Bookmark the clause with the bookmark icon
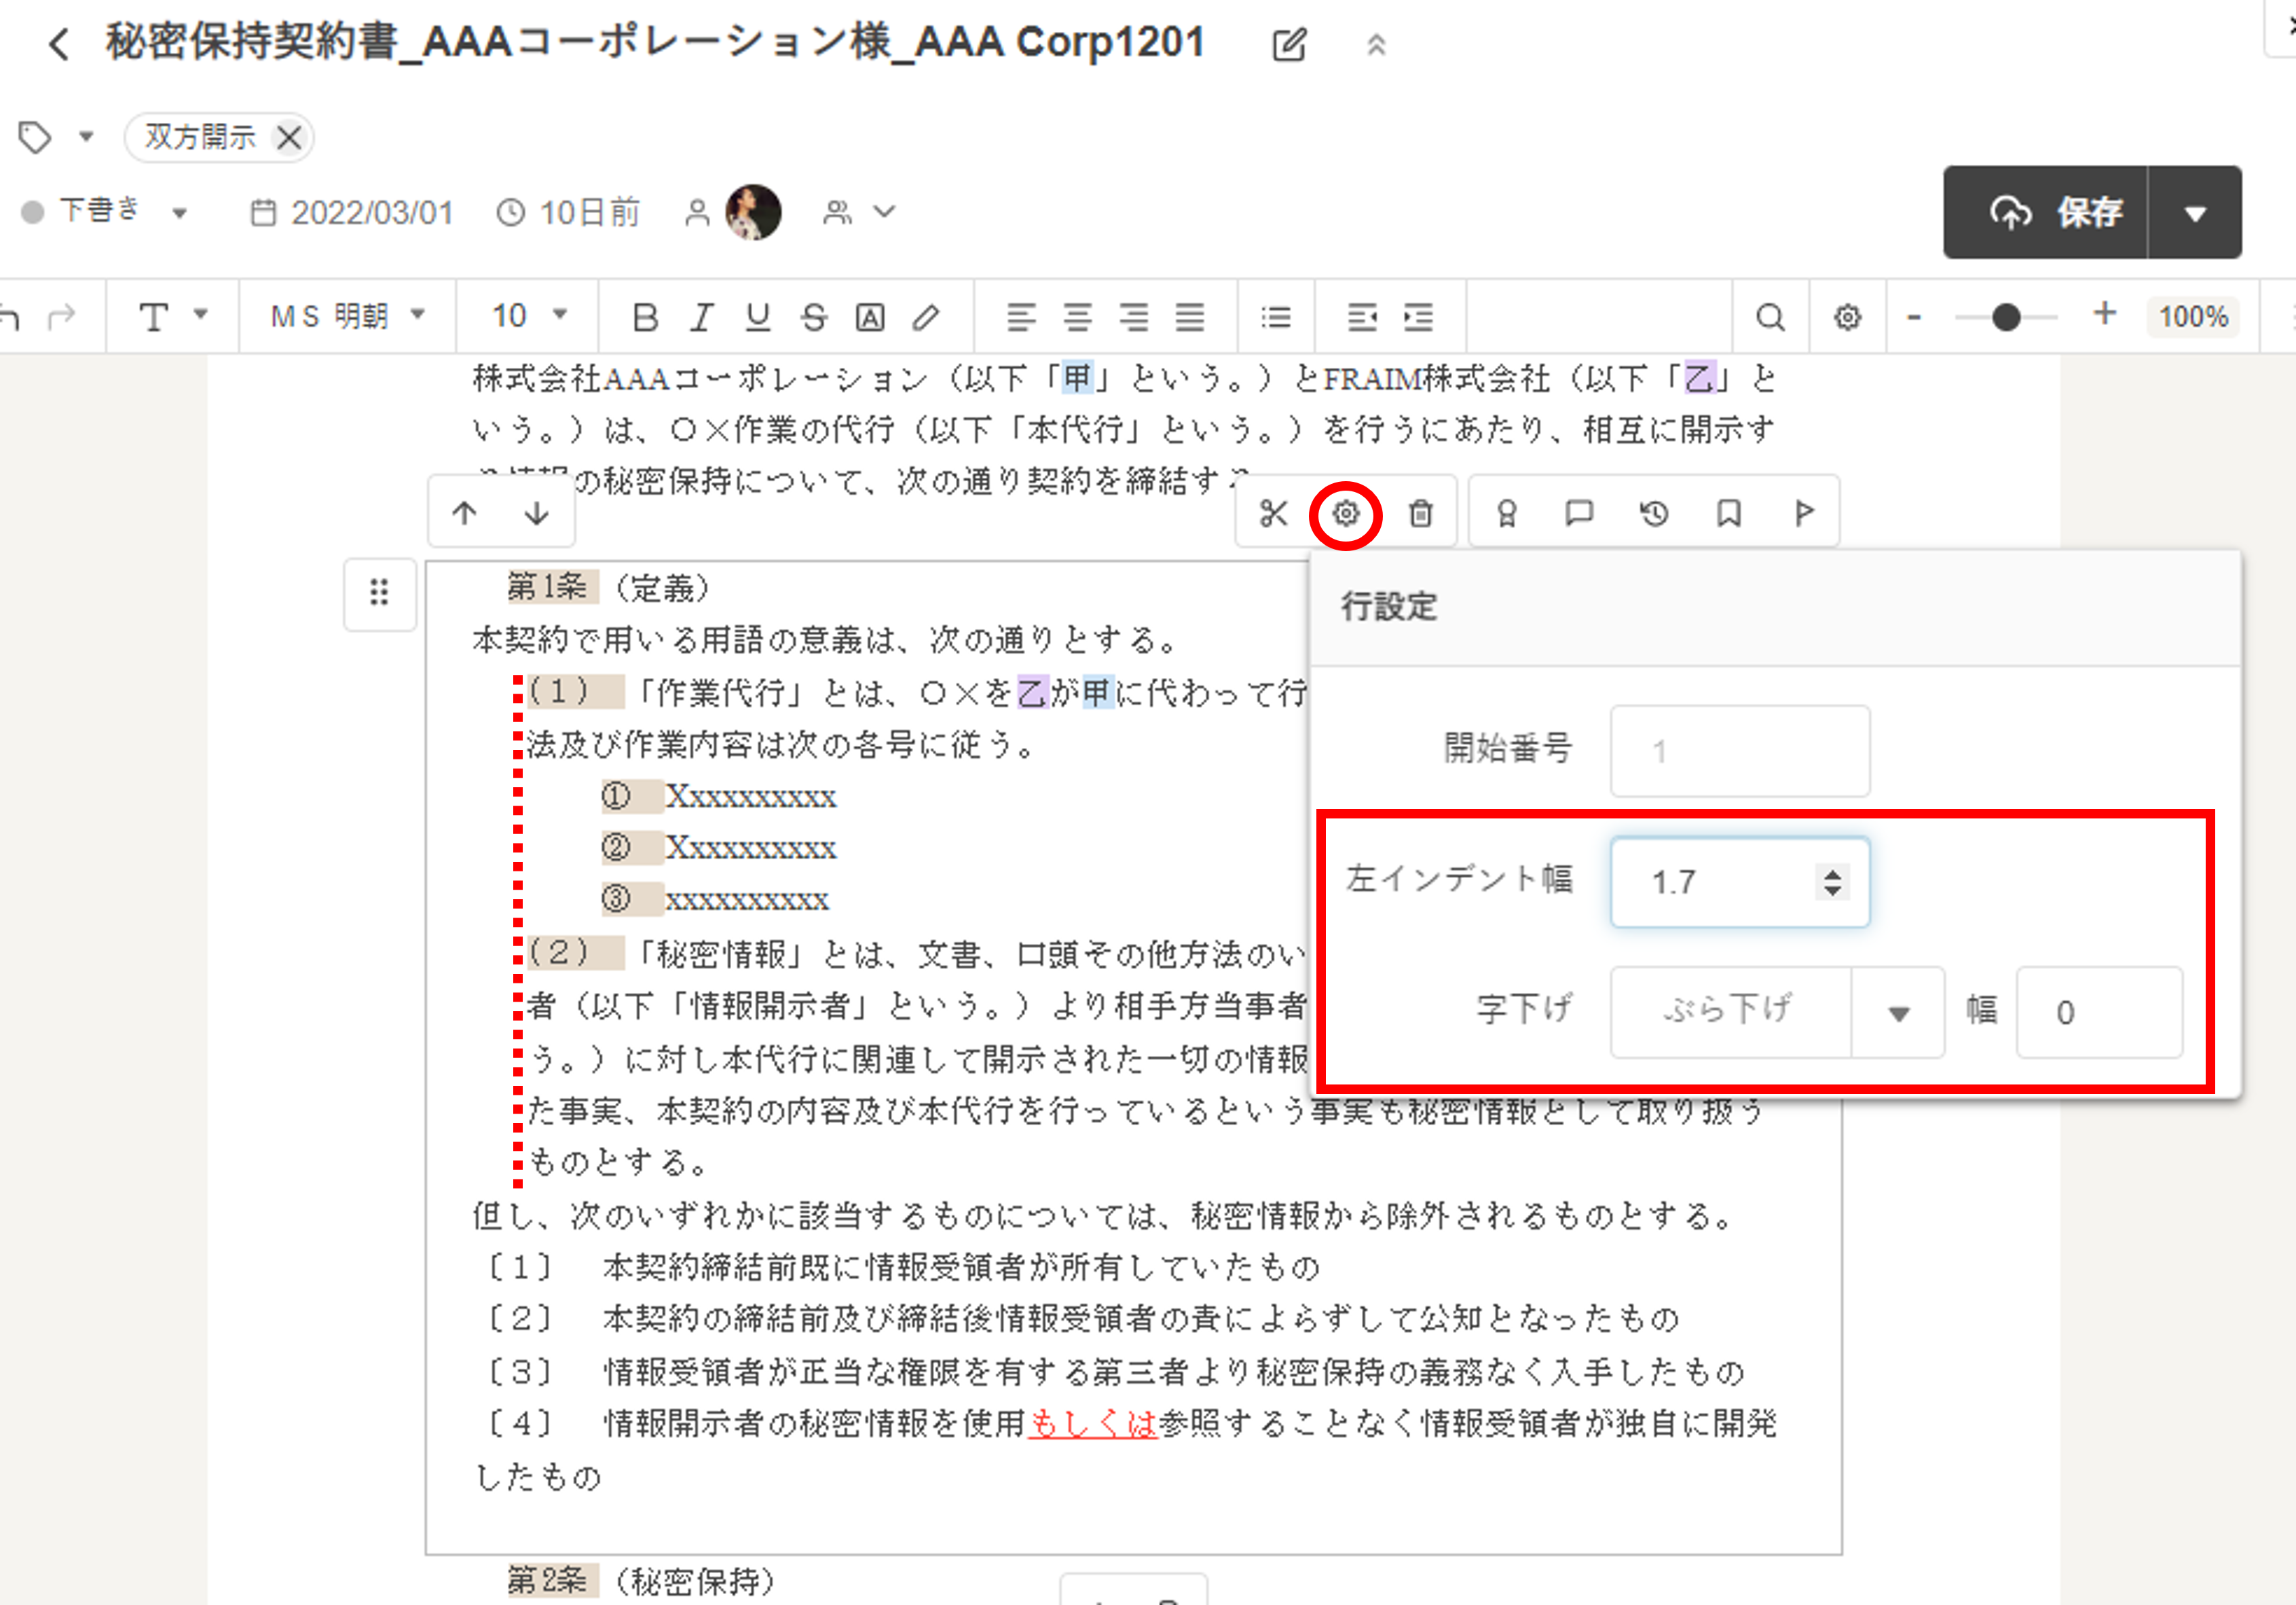This screenshot has width=2296, height=1605. point(1729,514)
